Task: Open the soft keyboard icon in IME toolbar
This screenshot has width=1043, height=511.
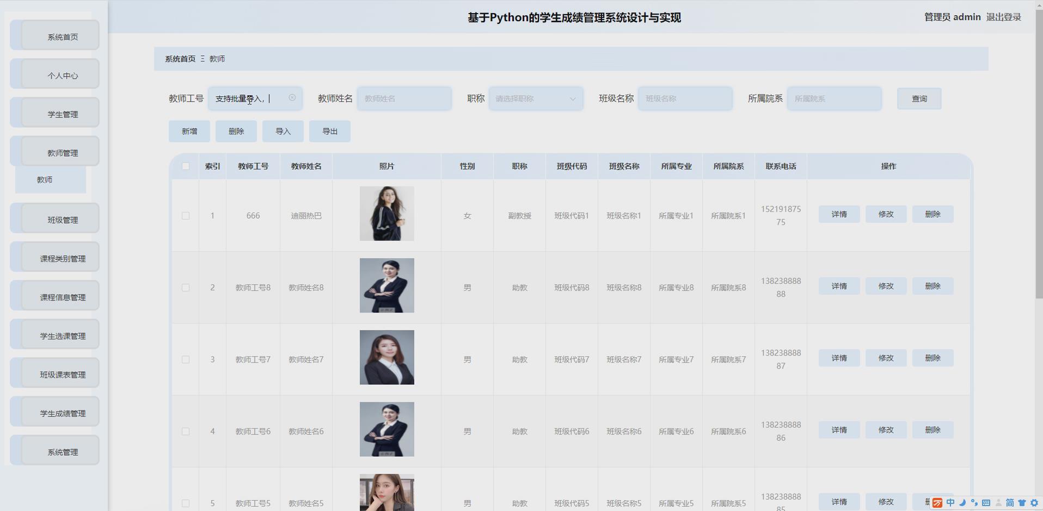Action: [x=986, y=503]
